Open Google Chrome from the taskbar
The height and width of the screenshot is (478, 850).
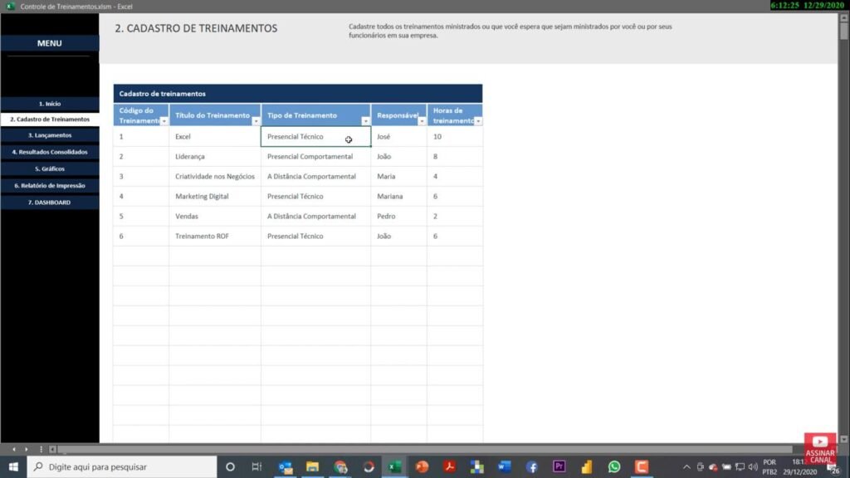click(x=340, y=466)
